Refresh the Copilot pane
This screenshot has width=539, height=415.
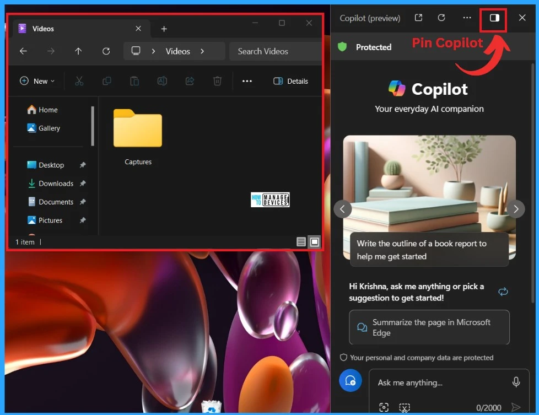[x=441, y=18]
